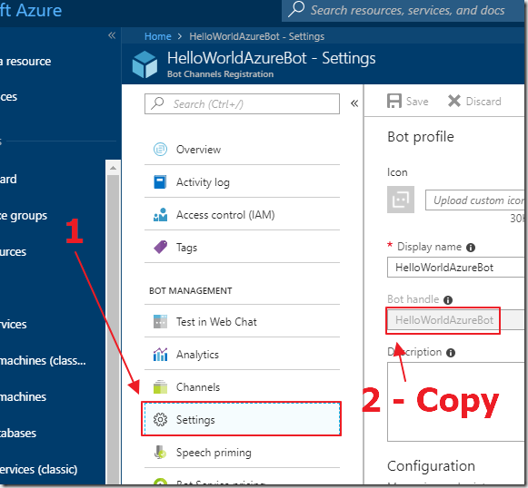Click the Bot handle info icon
The width and height of the screenshot is (528, 488).
[448, 300]
